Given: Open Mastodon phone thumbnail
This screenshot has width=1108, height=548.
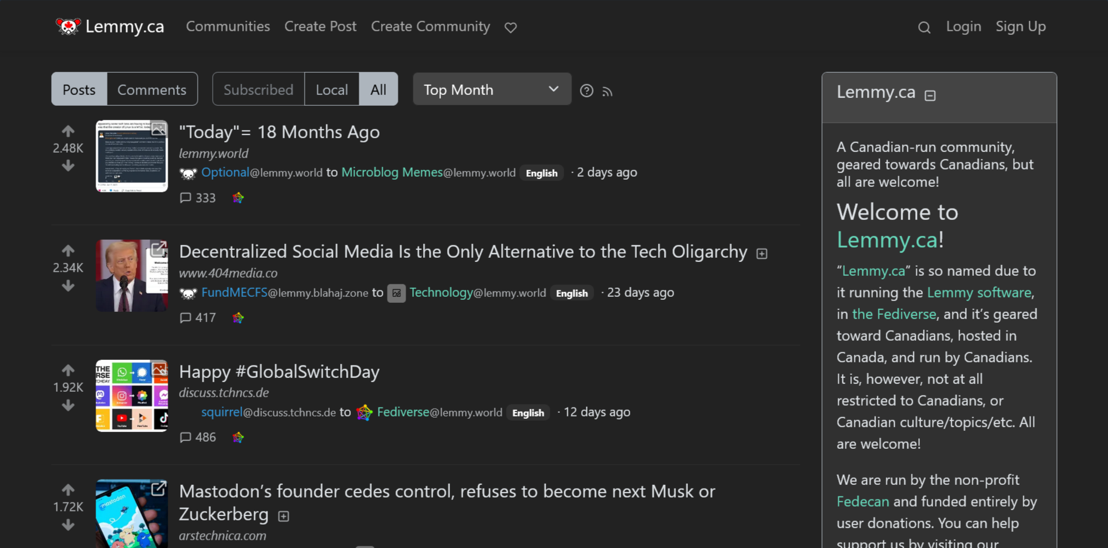Looking at the screenshot, I should 132,514.
